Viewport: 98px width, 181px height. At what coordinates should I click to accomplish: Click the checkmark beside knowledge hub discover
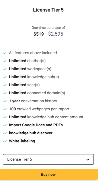click(x=5, y=133)
